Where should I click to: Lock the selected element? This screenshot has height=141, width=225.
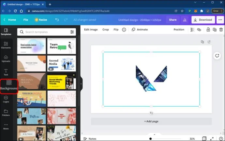pos(208,30)
